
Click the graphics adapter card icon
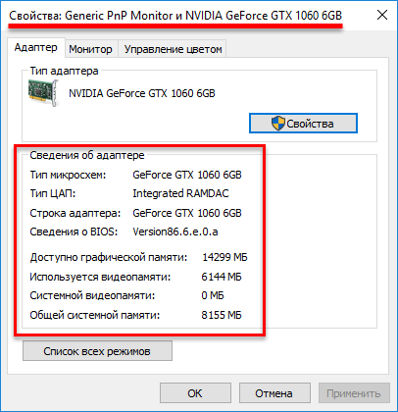click(x=43, y=92)
